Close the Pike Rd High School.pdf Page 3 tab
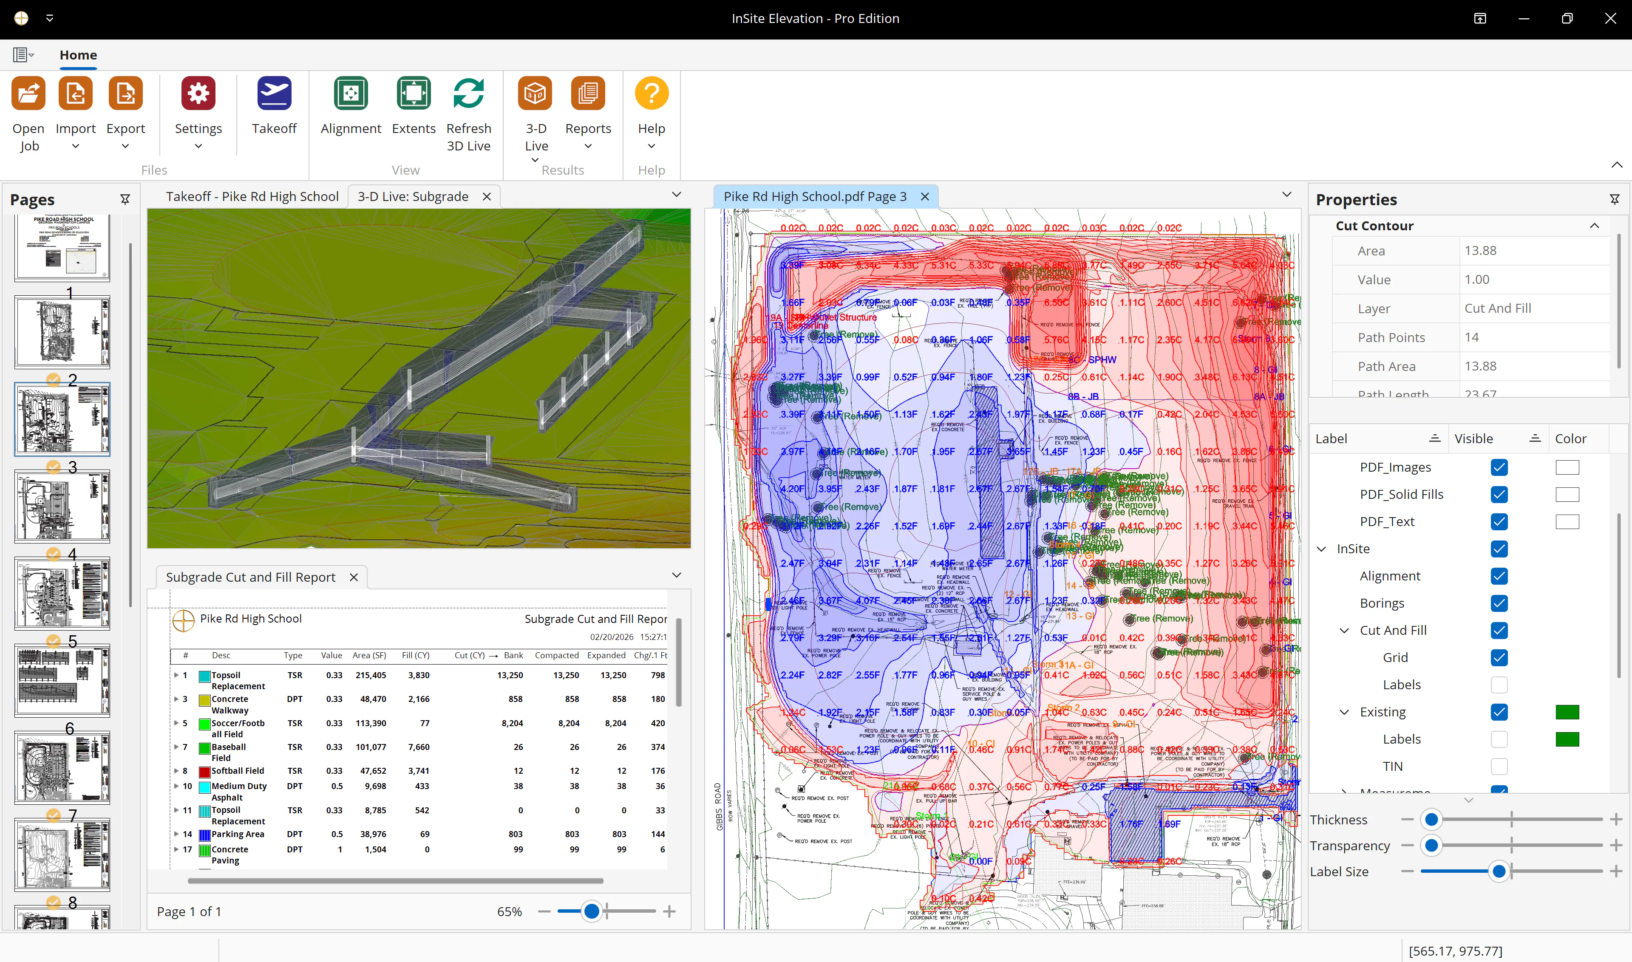This screenshot has height=962, width=1632. pyautogui.click(x=925, y=196)
